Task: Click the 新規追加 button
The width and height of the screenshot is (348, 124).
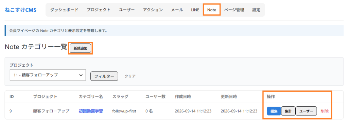Action: [x=80, y=48]
